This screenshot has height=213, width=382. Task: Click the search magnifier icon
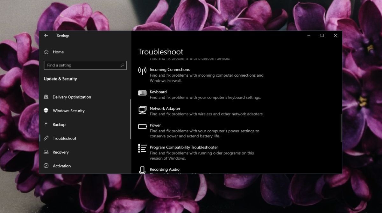(x=122, y=65)
